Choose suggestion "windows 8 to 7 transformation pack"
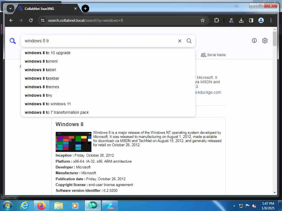The height and width of the screenshot is (211, 282). pyautogui.click(x=108, y=112)
